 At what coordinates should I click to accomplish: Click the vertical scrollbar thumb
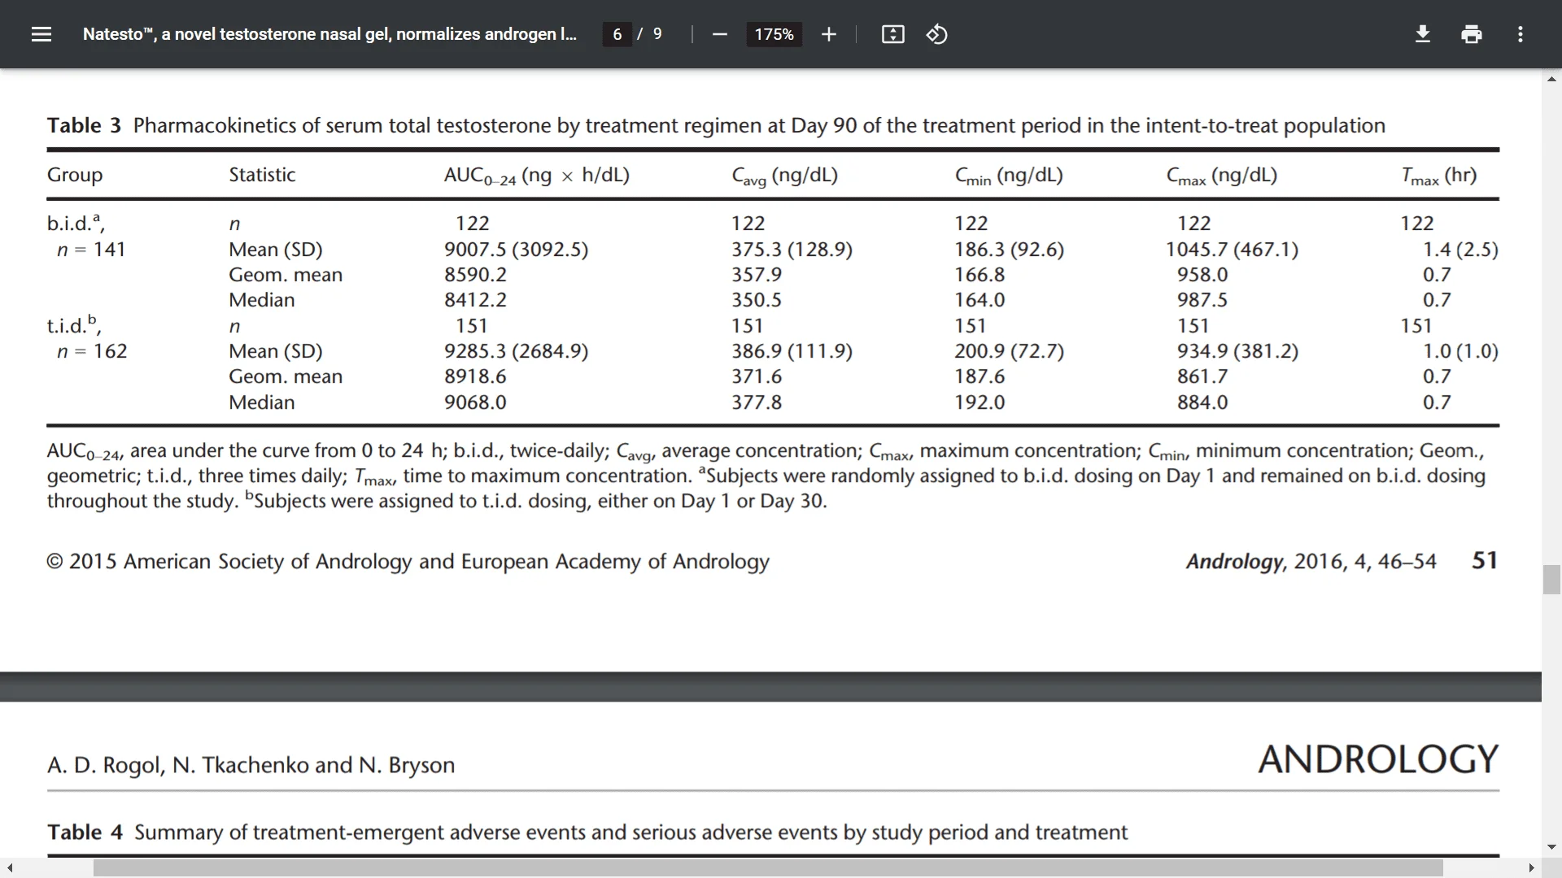[x=1551, y=580]
